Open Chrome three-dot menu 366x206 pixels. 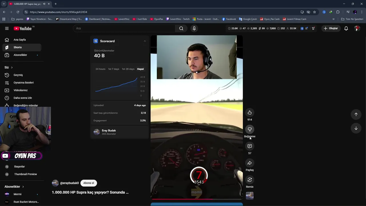362,12
